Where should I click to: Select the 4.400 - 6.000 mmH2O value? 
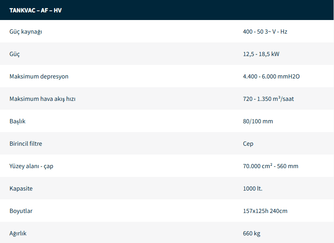click(271, 76)
